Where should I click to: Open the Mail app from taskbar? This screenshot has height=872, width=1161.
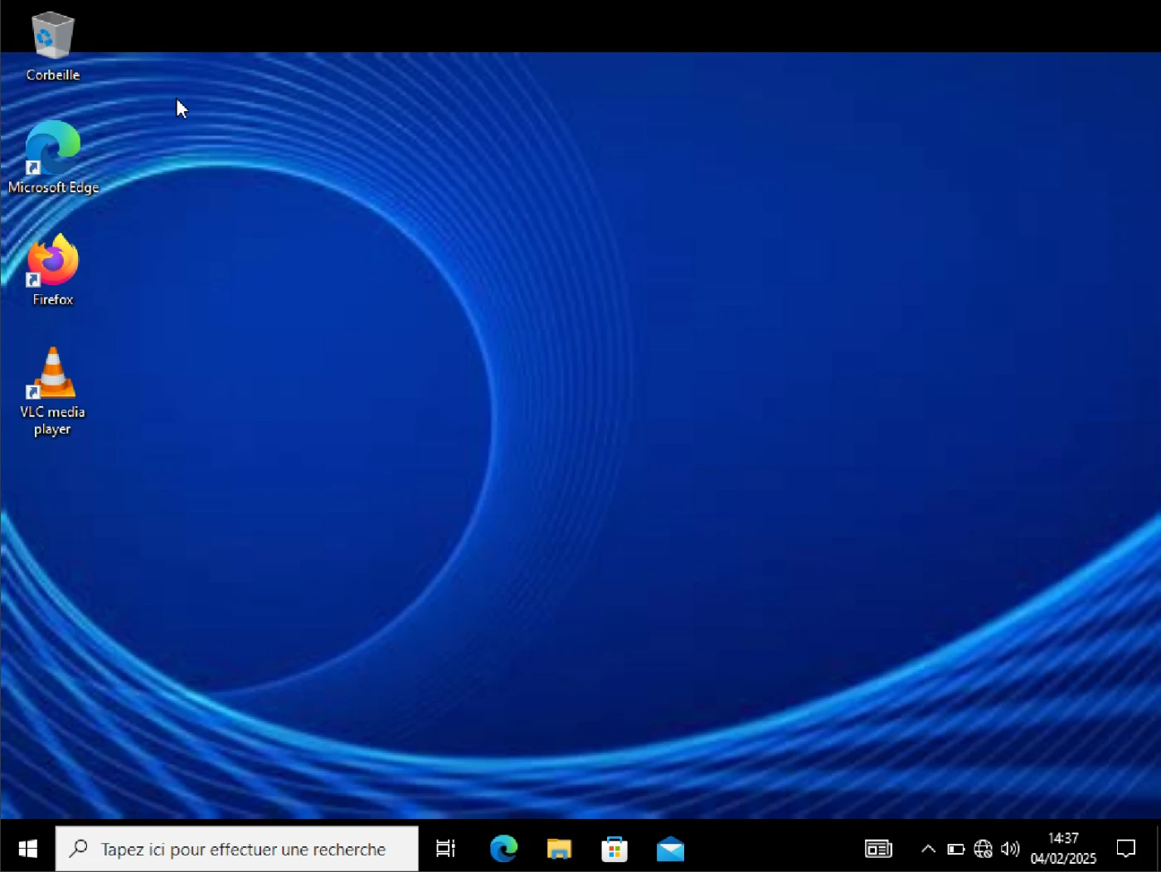[670, 849]
